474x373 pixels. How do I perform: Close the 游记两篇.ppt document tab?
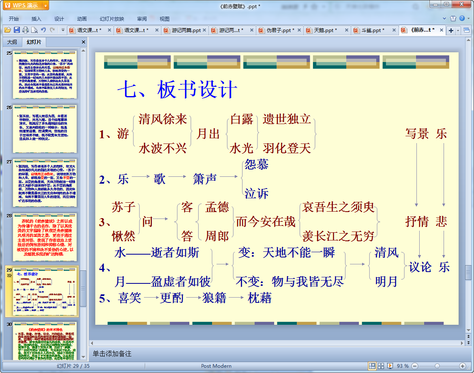204,30
